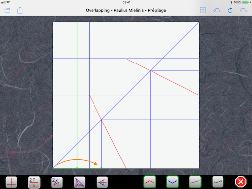Click title 'Overlapping - Paulius Mielinis - Prépliage'
The width and height of the screenshot is (252, 189).
pos(126,10)
